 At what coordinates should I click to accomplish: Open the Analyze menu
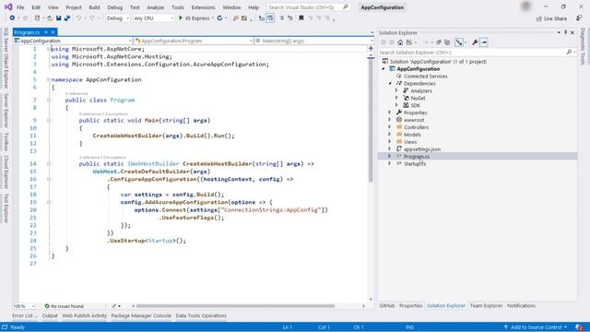pyautogui.click(x=155, y=7)
